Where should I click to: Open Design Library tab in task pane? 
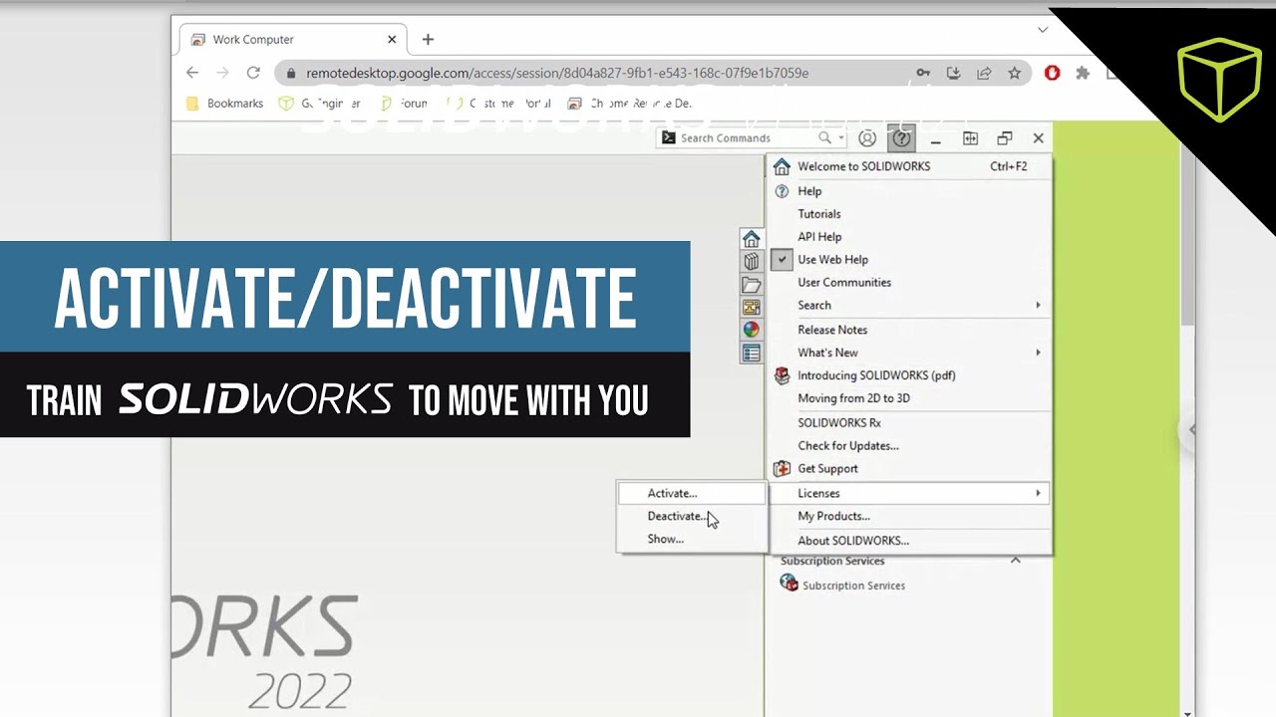tap(751, 262)
